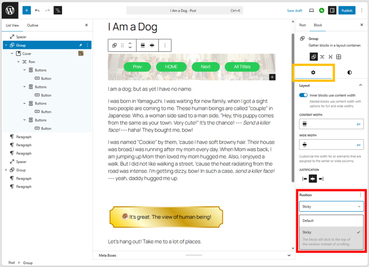
Task: Click the editor vertical scrollbar
Action: (293, 108)
